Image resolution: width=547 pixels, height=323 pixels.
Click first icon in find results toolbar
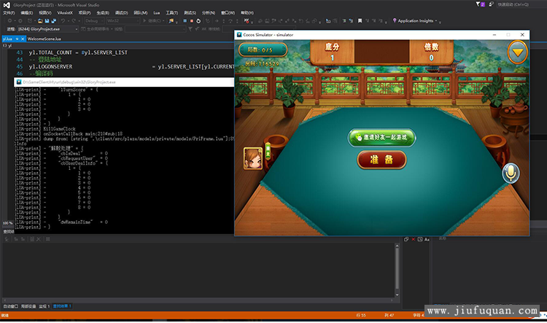pyautogui.click(x=7, y=239)
